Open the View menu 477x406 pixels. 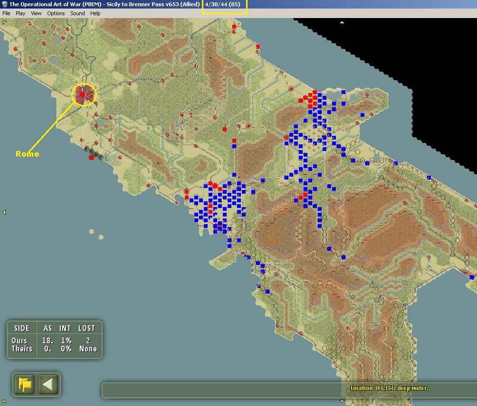tap(36, 13)
